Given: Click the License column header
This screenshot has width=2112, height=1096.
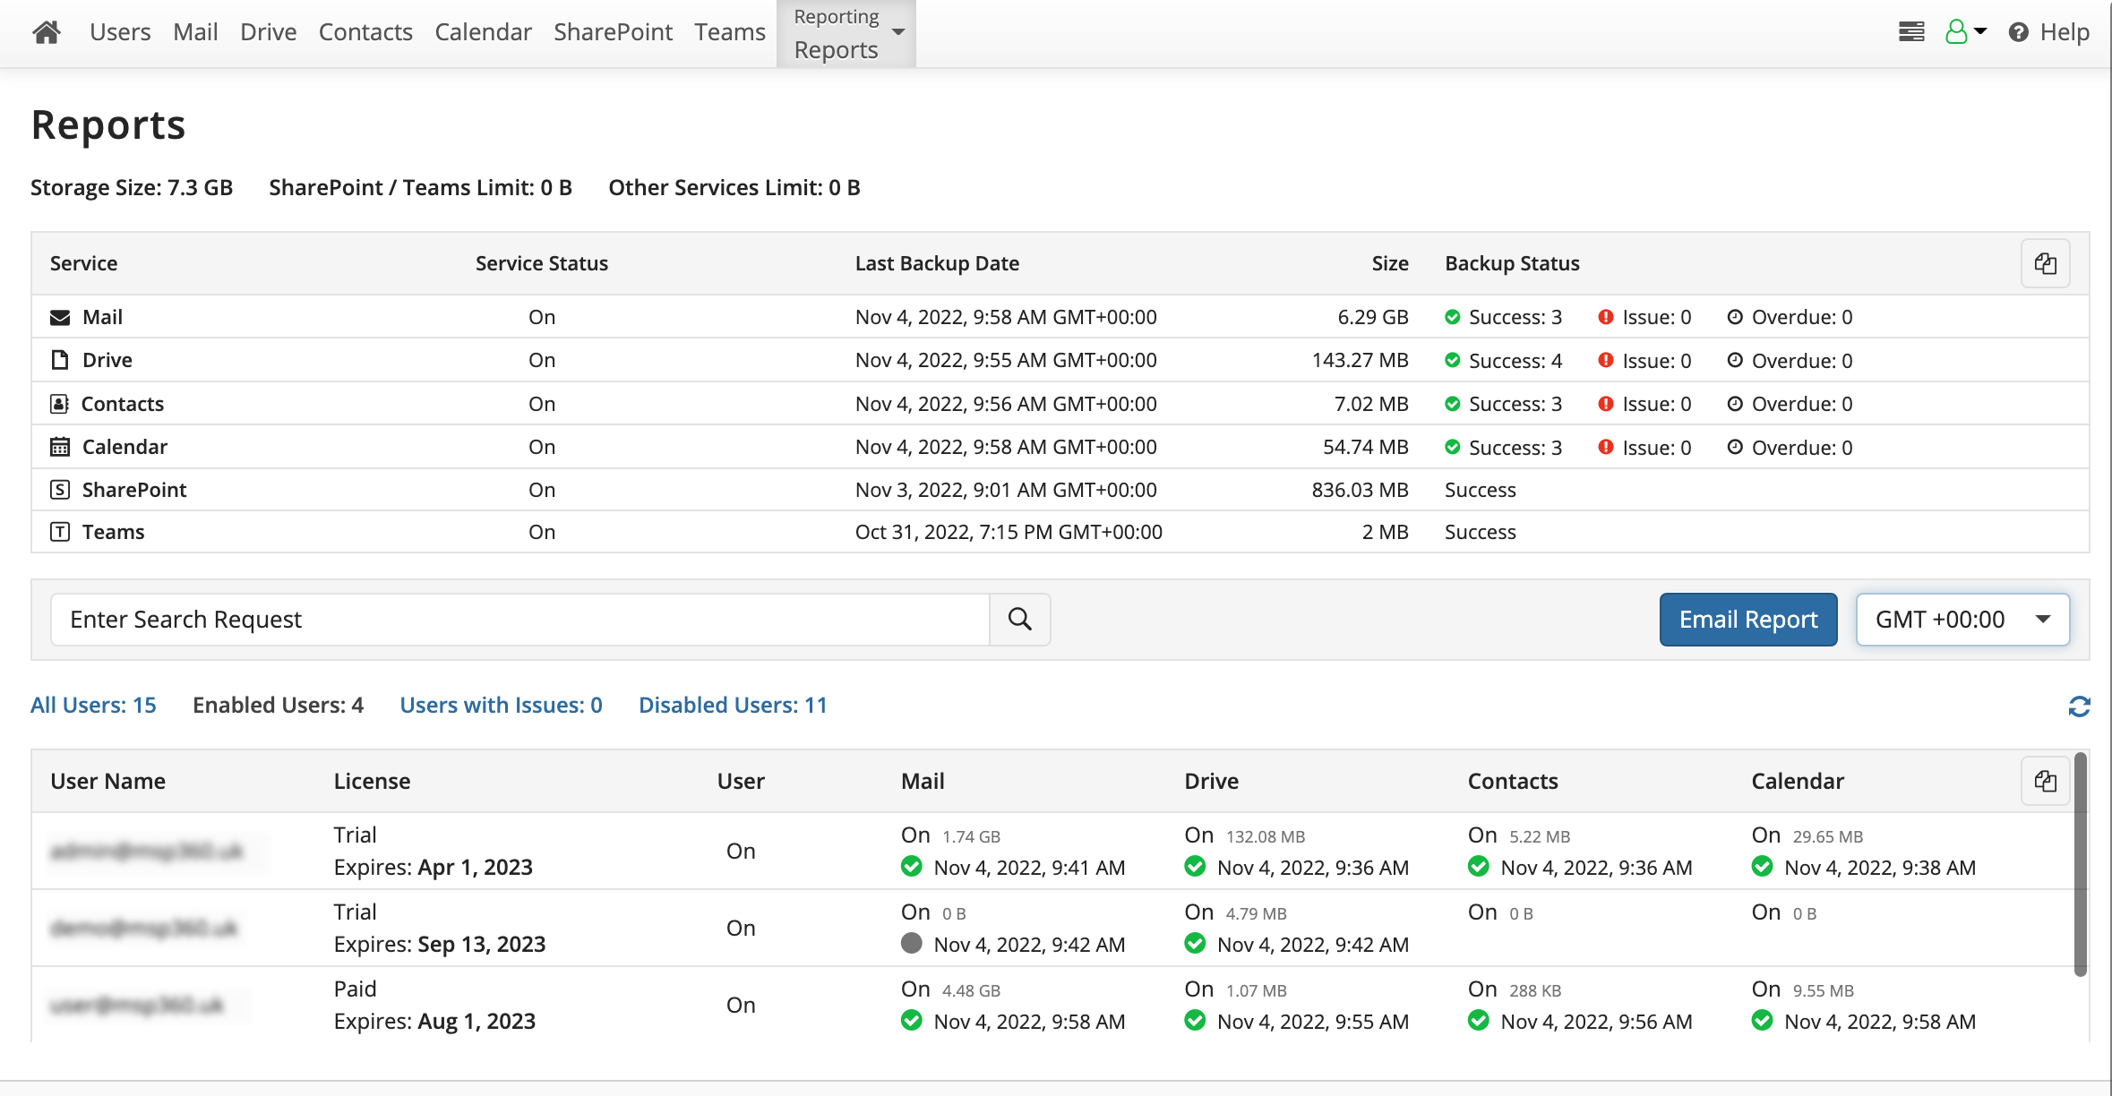Looking at the screenshot, I should [x=372, y=781].
